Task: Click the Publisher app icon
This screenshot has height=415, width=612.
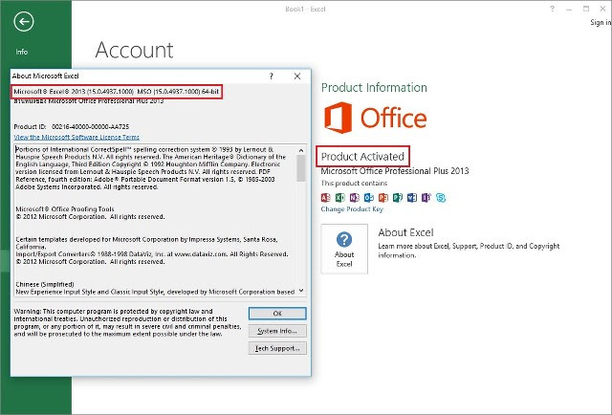Action: (x=398, y=198)
